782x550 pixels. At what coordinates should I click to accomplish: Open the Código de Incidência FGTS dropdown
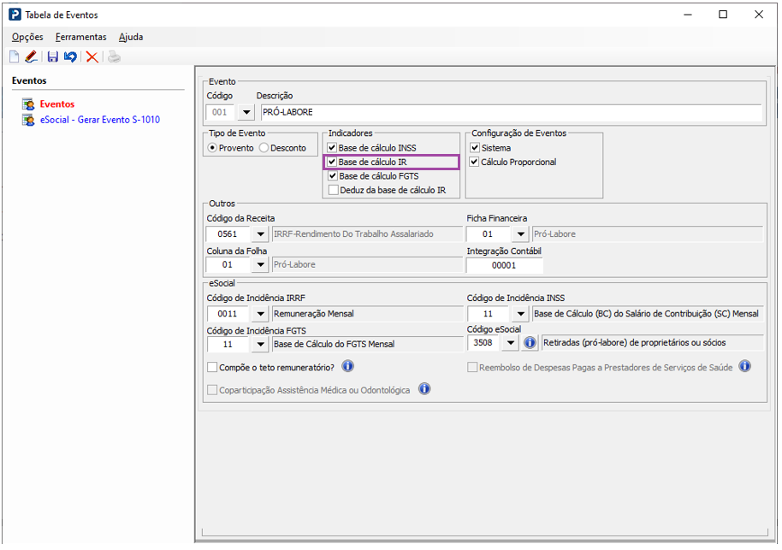[260, 344]
